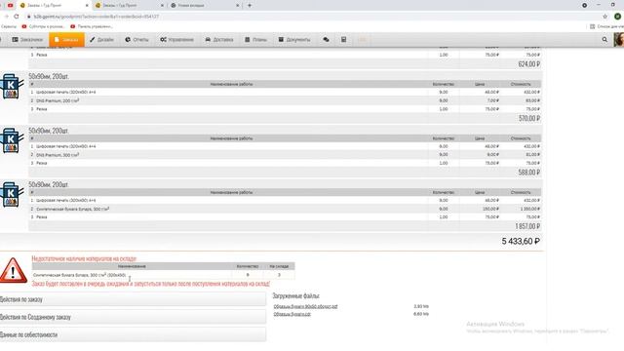Open the uploaded file link sized 6.60 Mb
This screenshot has width=624, height=351.
[292, 314]
